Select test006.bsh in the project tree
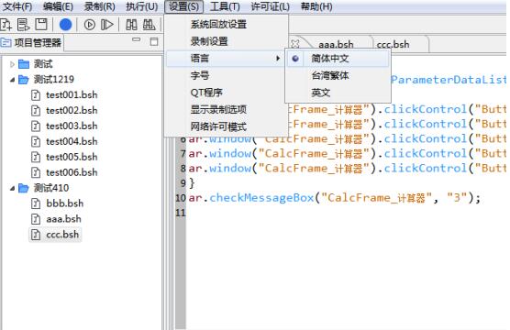Viewport: 510px width, 330px height. (x=72, y=172)
